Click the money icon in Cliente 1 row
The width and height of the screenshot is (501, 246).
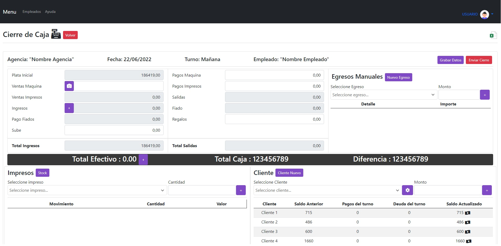pos(467,213)
